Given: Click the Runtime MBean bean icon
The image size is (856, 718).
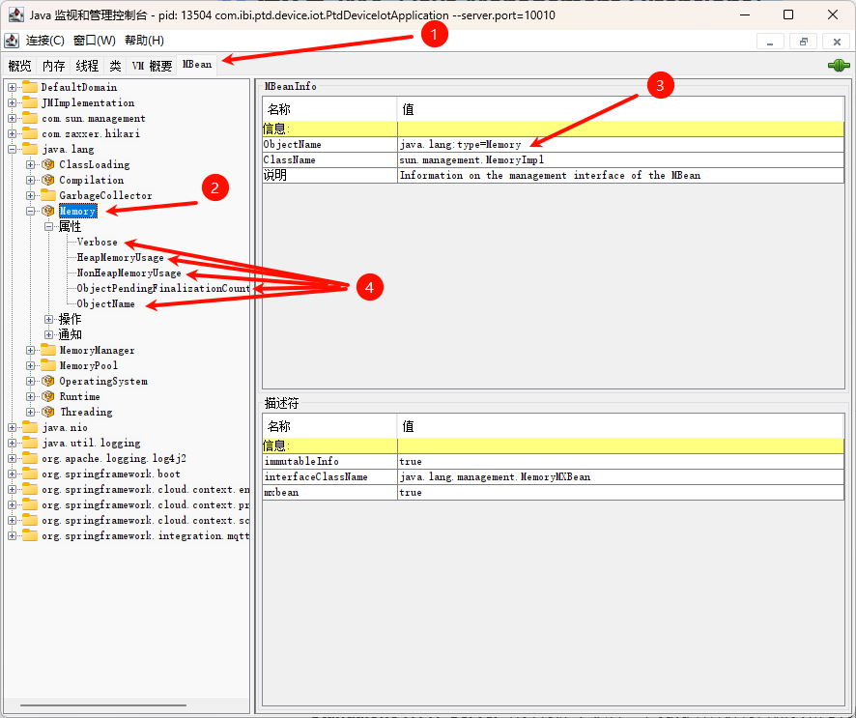Looking at the screenshot, I should click(x=48, y=396).
